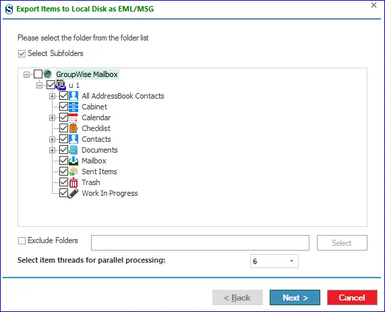Viewport: 385px width, 312px height.
Task: Collapse the u 1 tree node
Action: (x=39, y=86)
